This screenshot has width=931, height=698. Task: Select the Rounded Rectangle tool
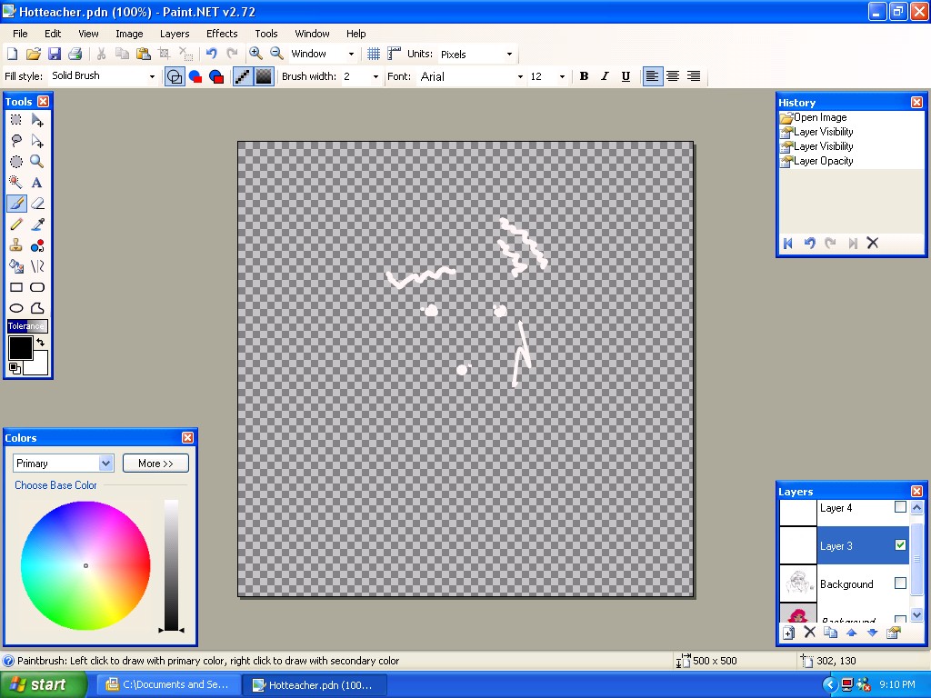pos(36,287)
